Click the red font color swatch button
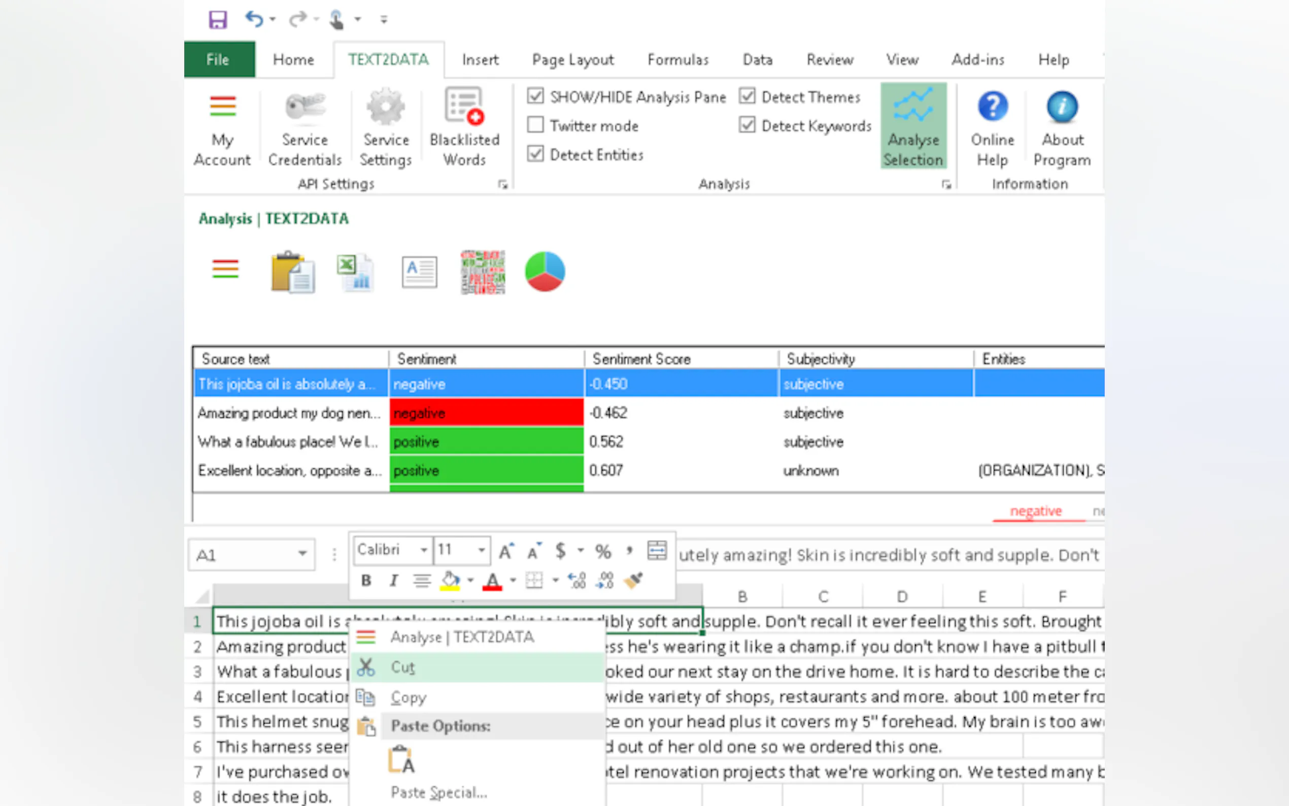 click(492, 581)
